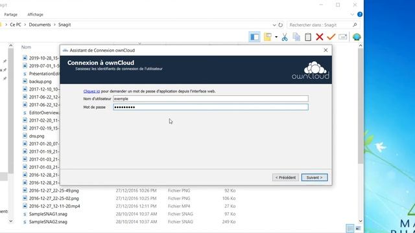Click the green shell globe icon
415x233 pixels.
pyautogui.click(x=357, y=37)
